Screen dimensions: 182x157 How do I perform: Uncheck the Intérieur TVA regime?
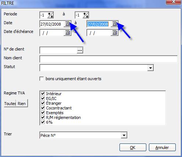coord(43,94)
